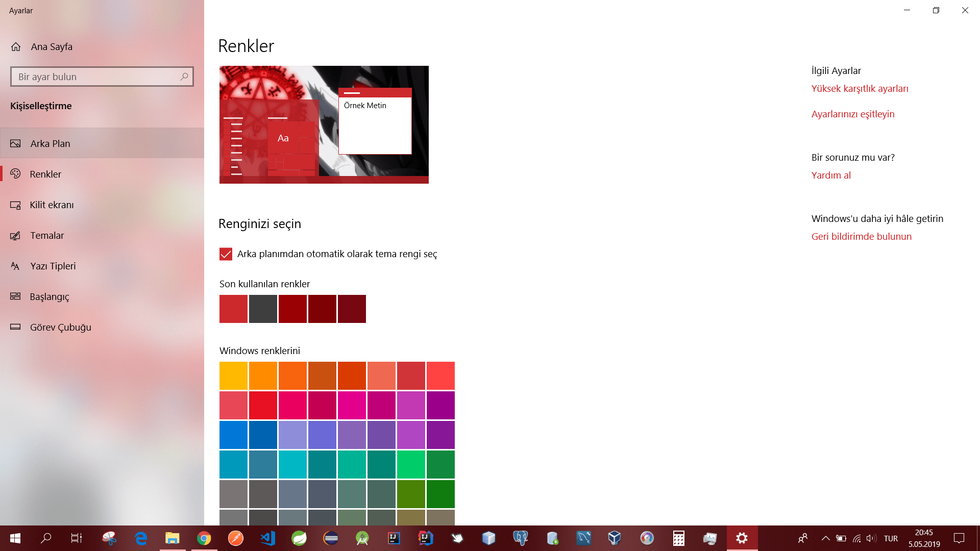Viewport: 980px width, 551px height.
Task: Click Yüksek karşıtlık ayarları link
Action: pyautogui.click(x=860, y=89)
